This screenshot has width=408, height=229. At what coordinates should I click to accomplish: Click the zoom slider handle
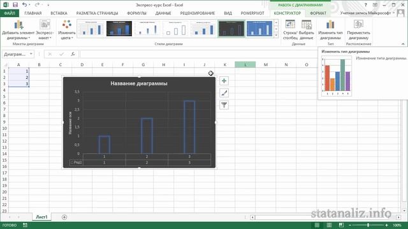click(x=368, y=225)
